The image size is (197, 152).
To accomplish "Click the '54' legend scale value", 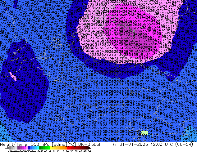I will pyautogui.click(x=89, y=151).
